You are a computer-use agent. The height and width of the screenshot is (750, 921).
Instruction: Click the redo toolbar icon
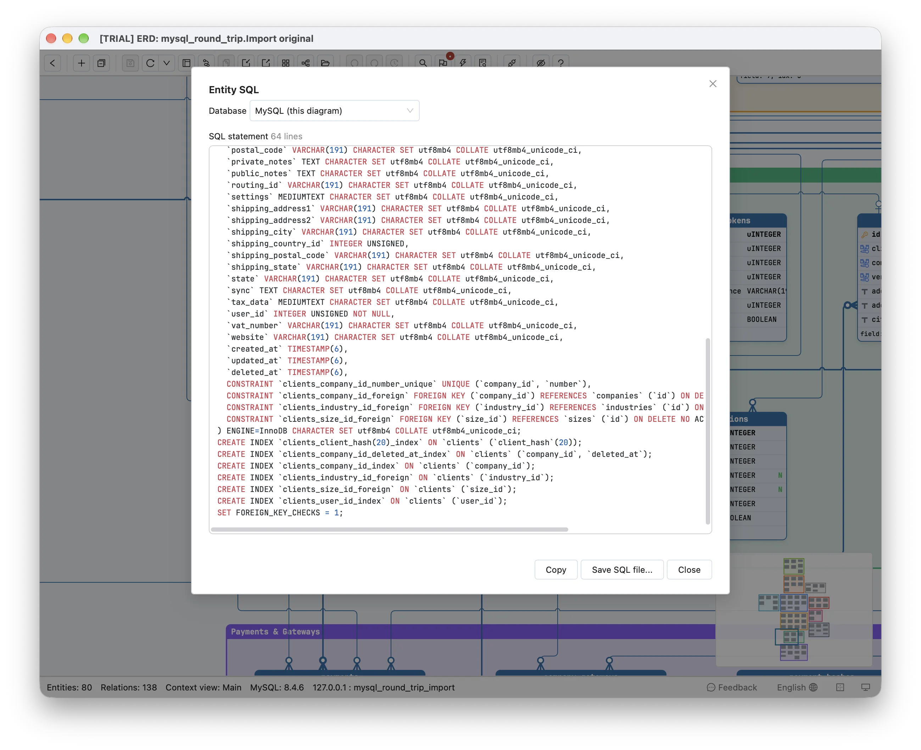[374, 63]
